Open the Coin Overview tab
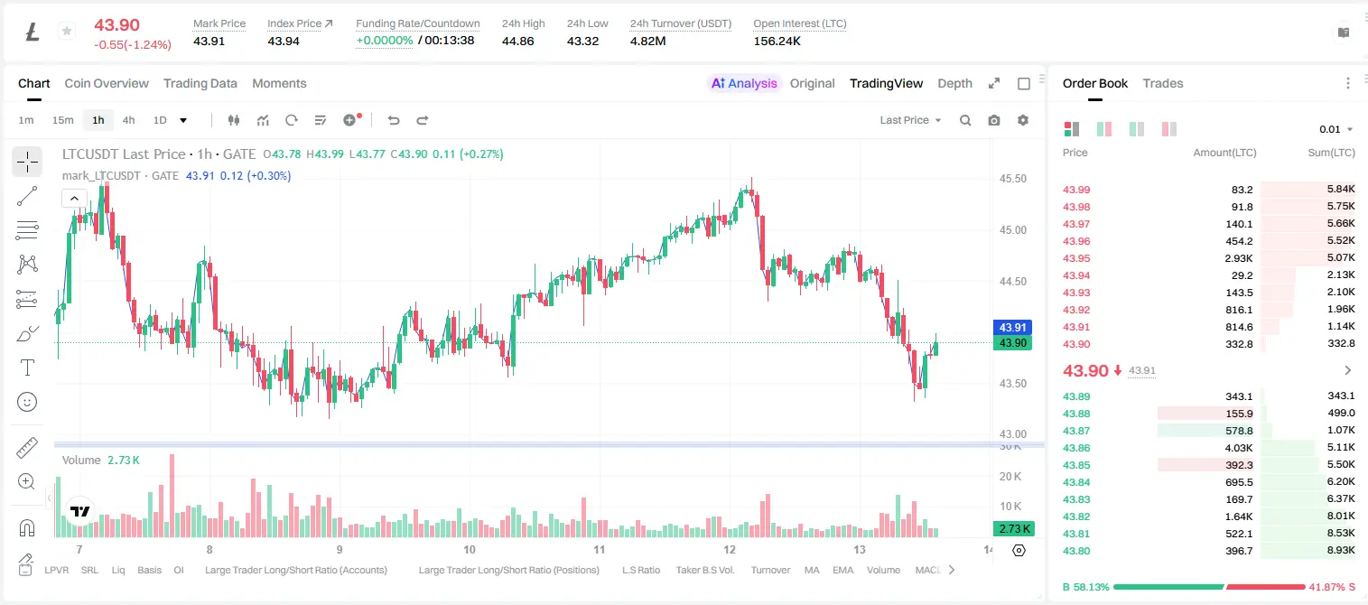 click(x=107, y=83)
